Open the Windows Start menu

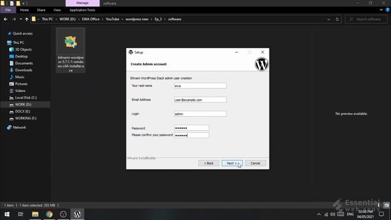point(7,215)
